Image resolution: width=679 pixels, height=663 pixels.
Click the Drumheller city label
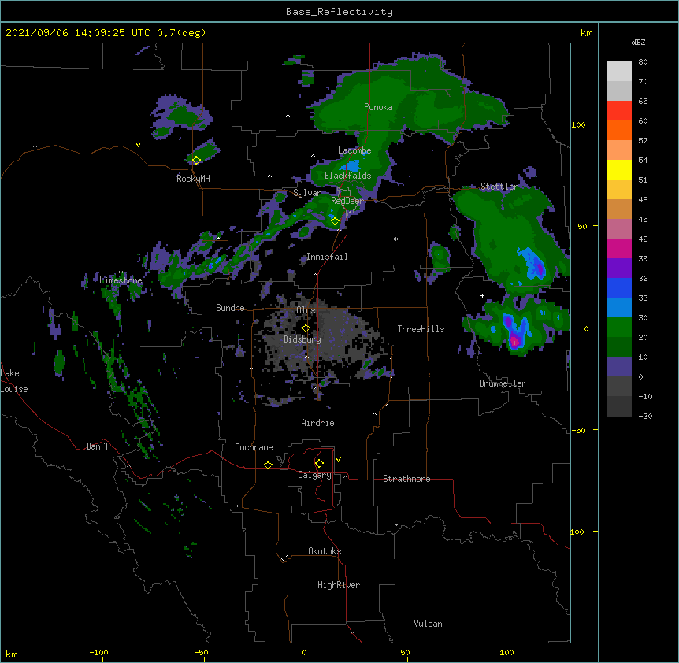coord(503,383)
